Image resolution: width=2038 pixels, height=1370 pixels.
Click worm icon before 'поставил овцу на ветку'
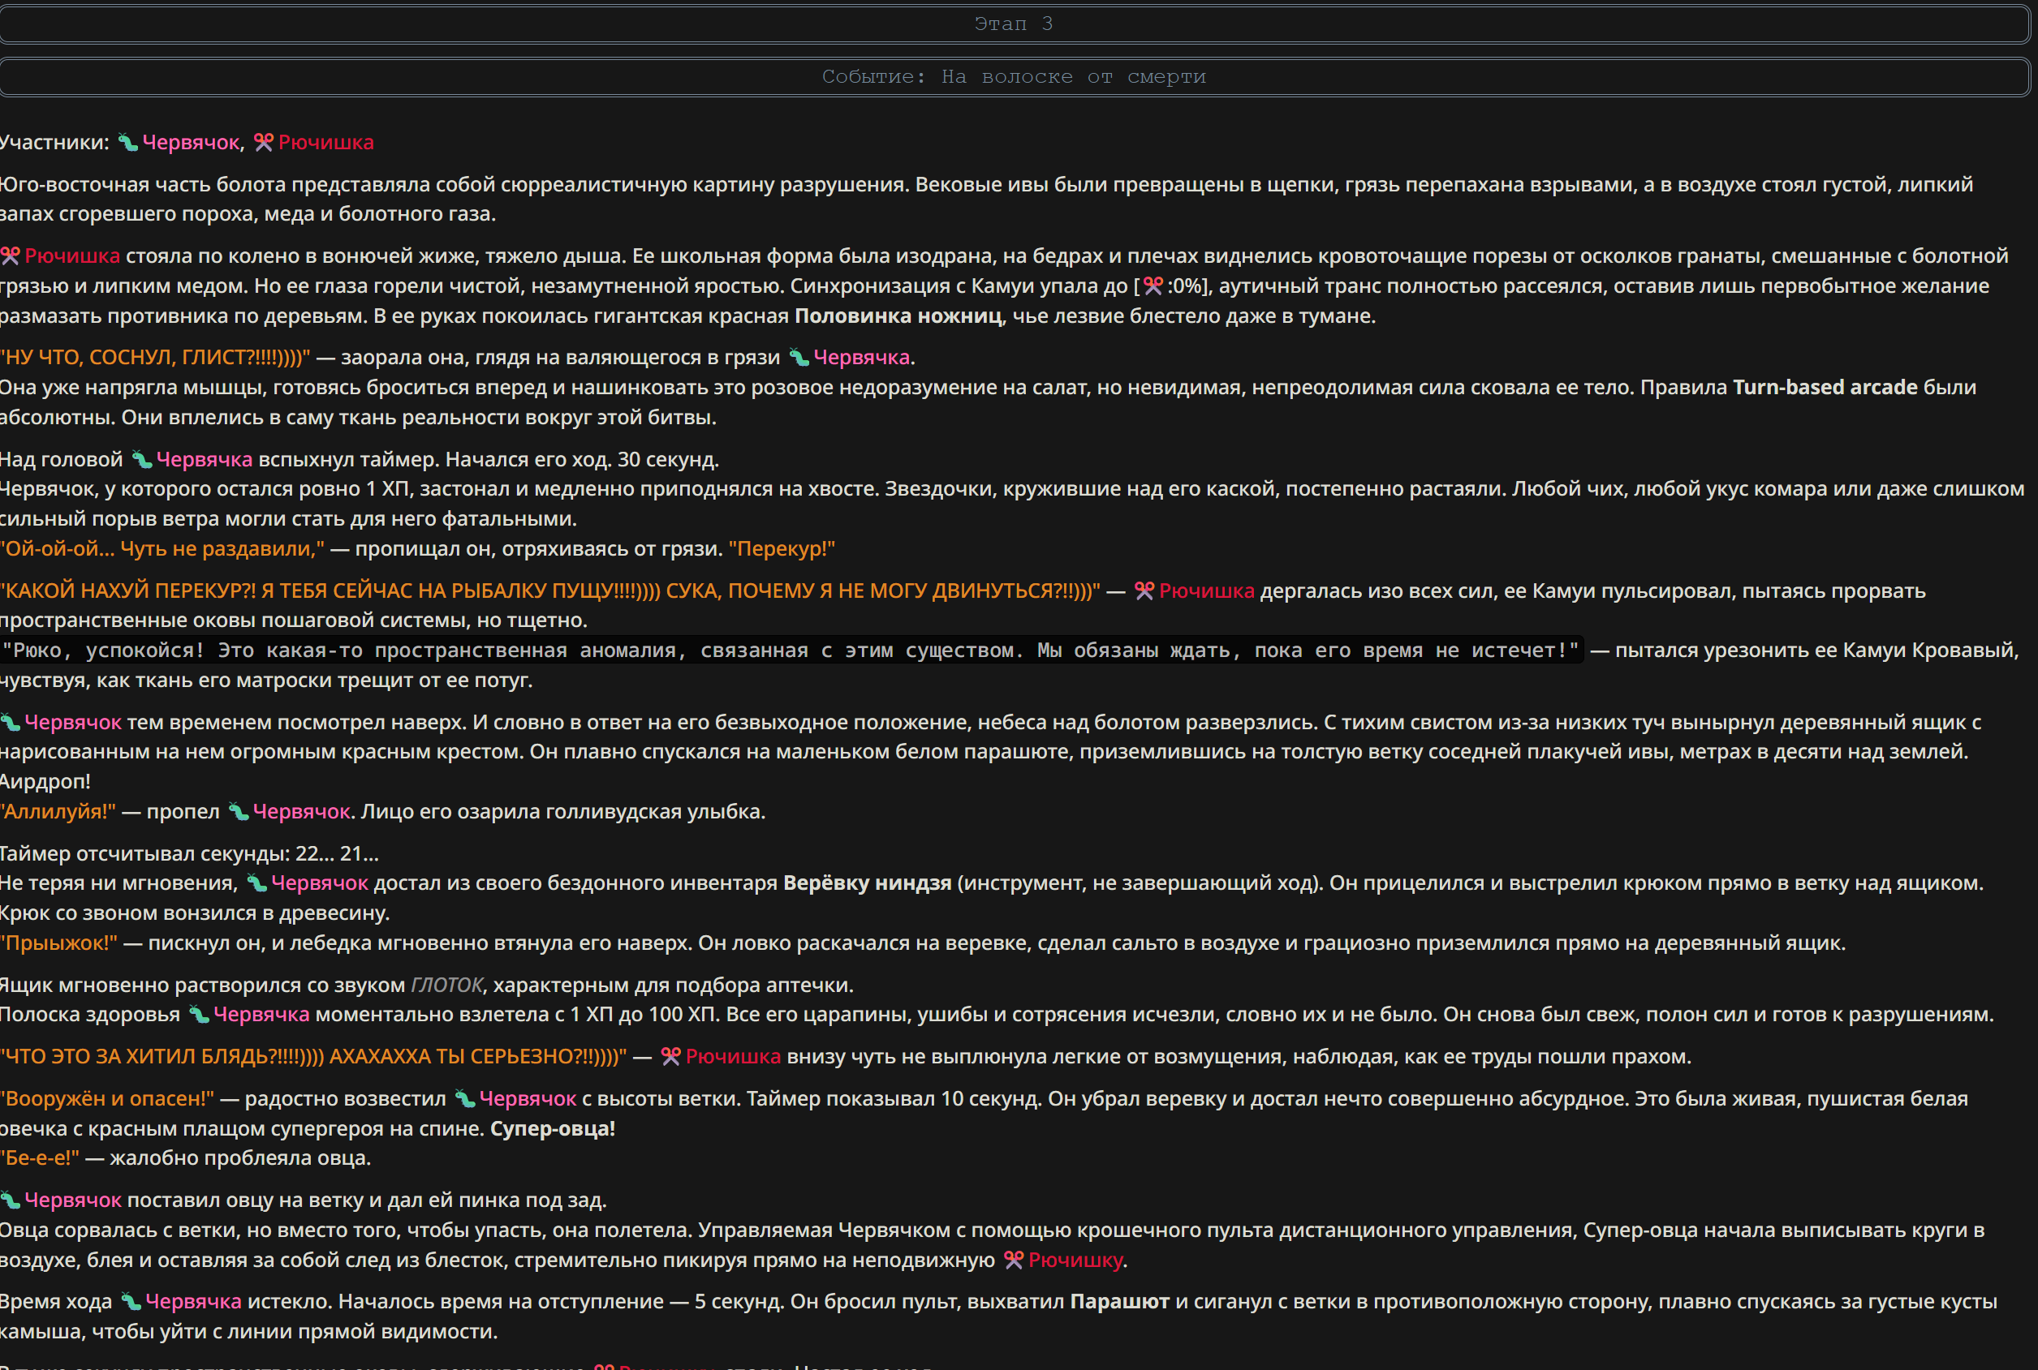[x=11, y=1200]
